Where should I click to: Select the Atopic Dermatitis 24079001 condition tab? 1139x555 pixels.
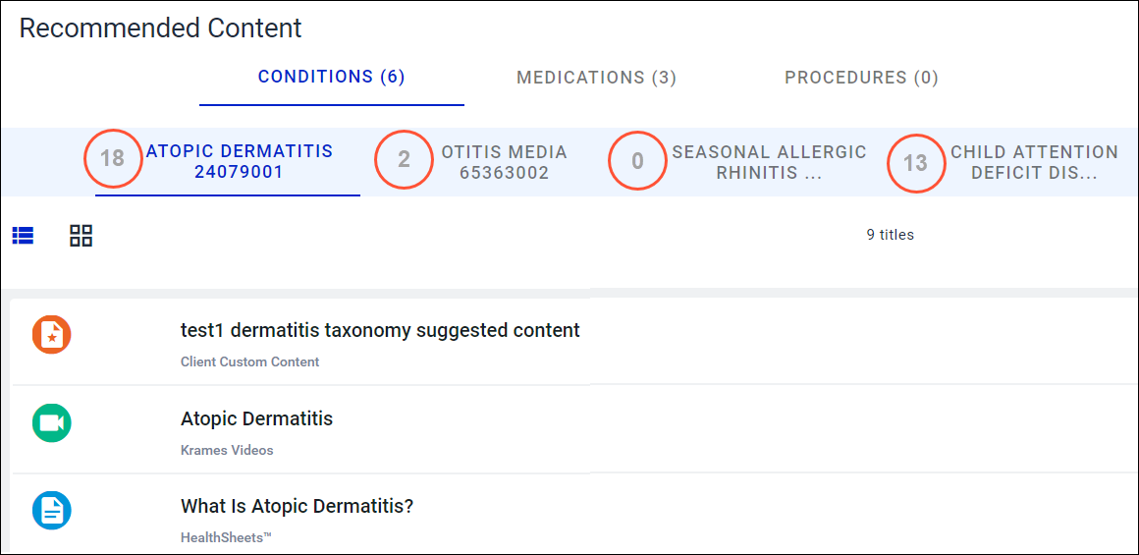click(x=240, y=162)
